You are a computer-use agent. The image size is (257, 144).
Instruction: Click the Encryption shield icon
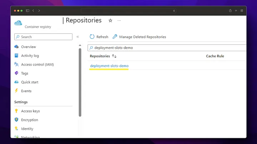tap(16, 120)
